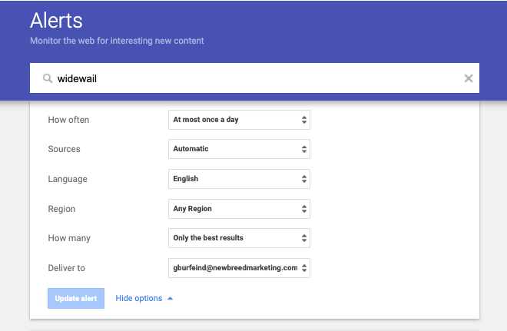The height and width of the screenshot is (331, 507).
Task: Open the Deliver to email address dropdown
Action: click(239, 268)
